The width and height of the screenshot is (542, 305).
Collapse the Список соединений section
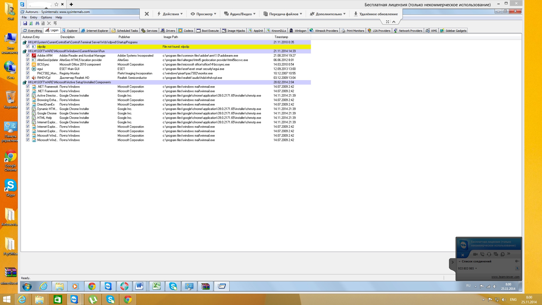[x=460, y=262]
